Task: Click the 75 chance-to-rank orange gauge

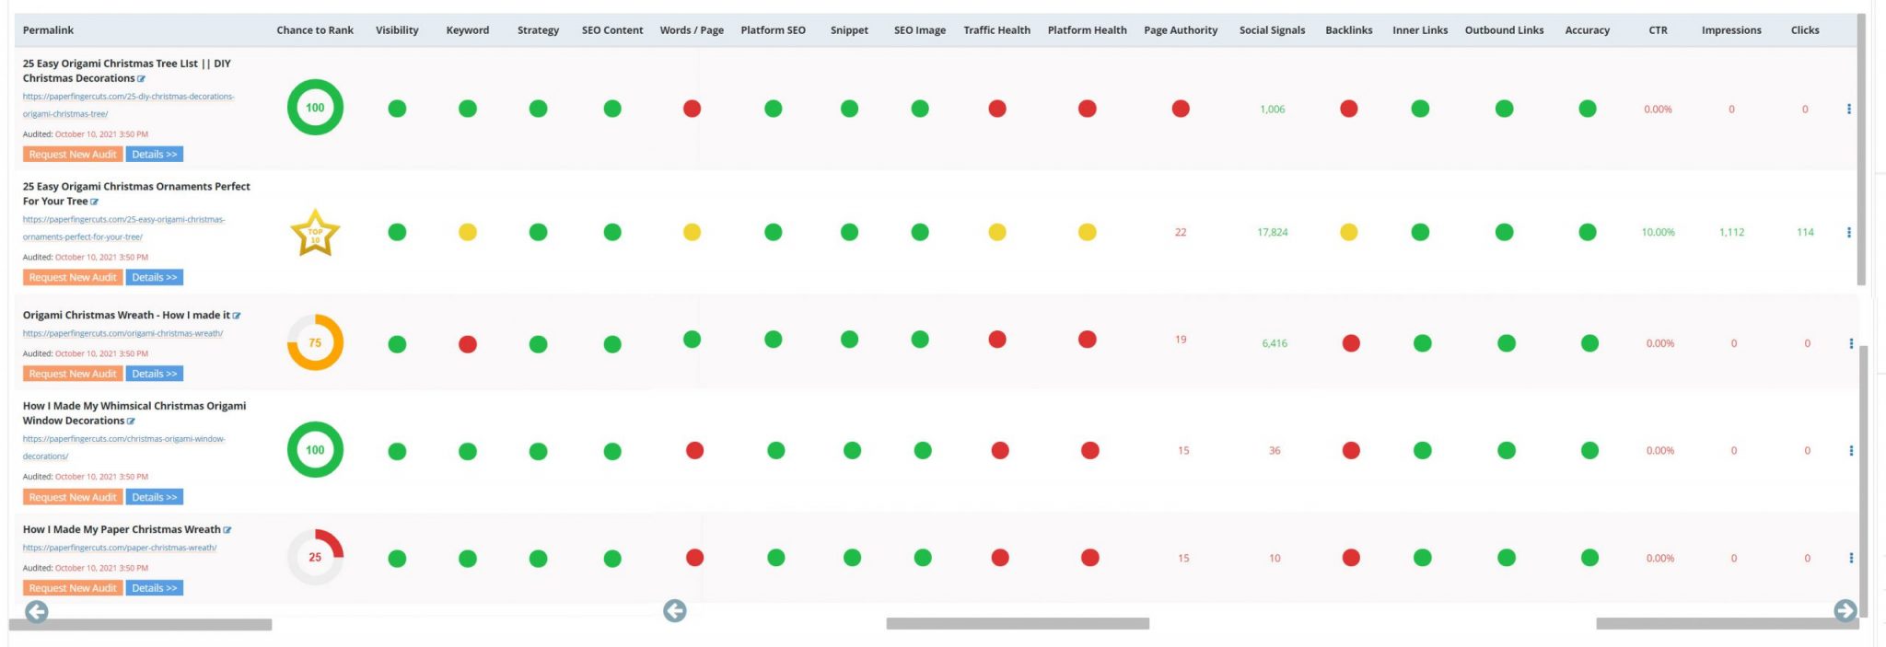Action: [x=315, y=342]
